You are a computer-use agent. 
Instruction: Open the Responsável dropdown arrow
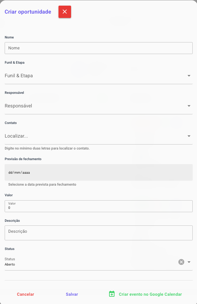click(189, 106)
